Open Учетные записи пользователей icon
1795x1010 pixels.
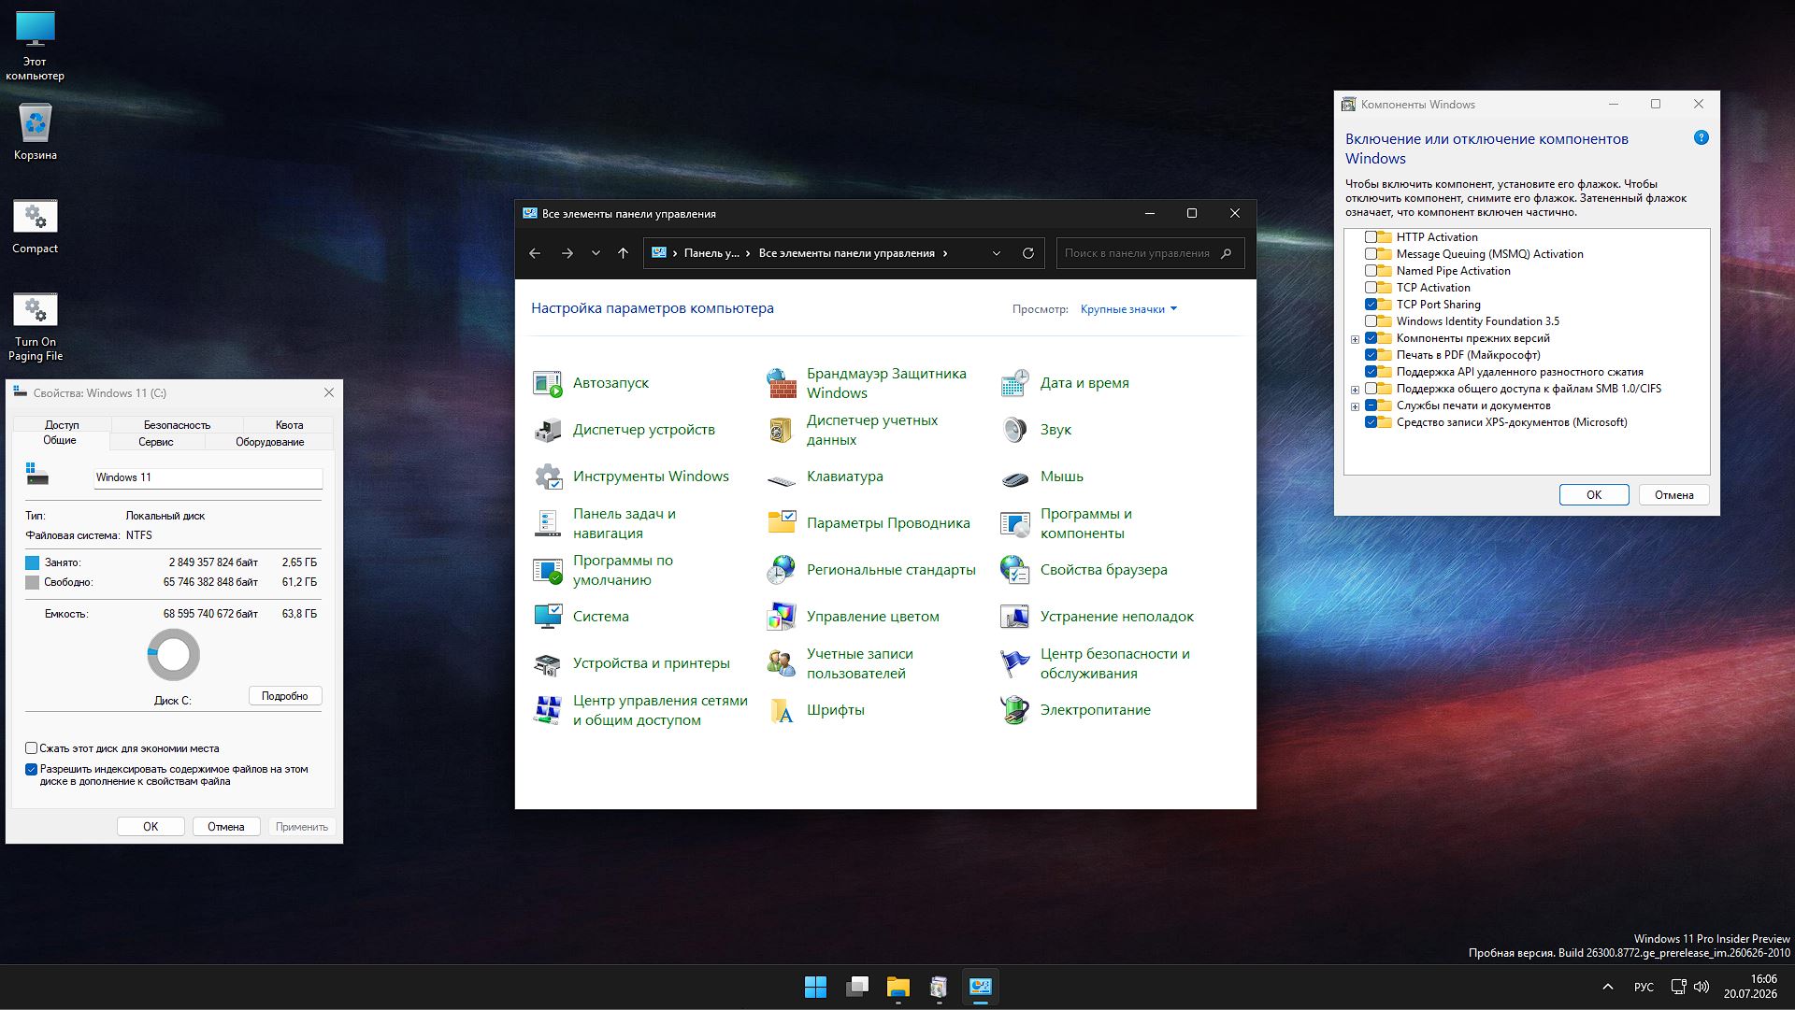click(x=781, y=663)
